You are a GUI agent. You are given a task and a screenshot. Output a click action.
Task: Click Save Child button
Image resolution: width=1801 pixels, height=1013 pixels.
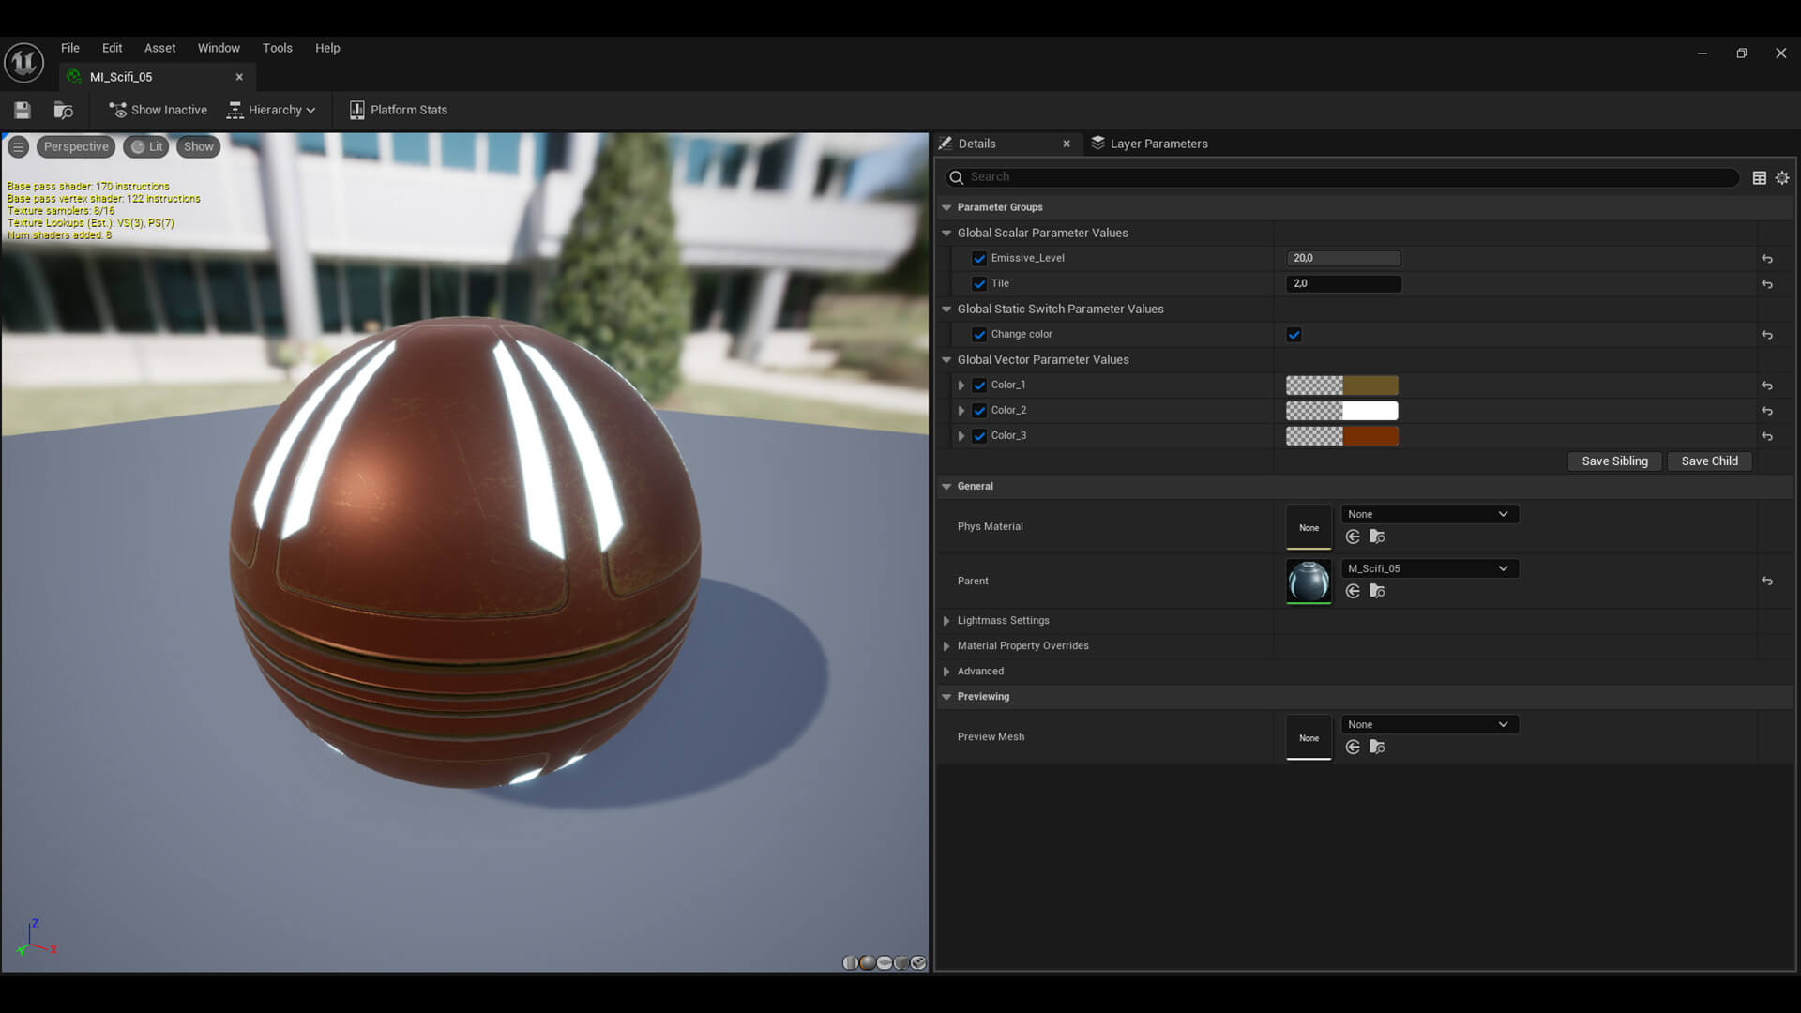(1709, 461)
